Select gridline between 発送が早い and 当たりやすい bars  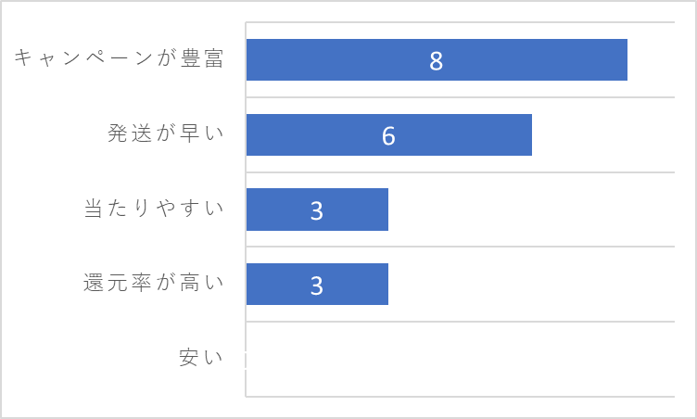(x=460, y=172)
